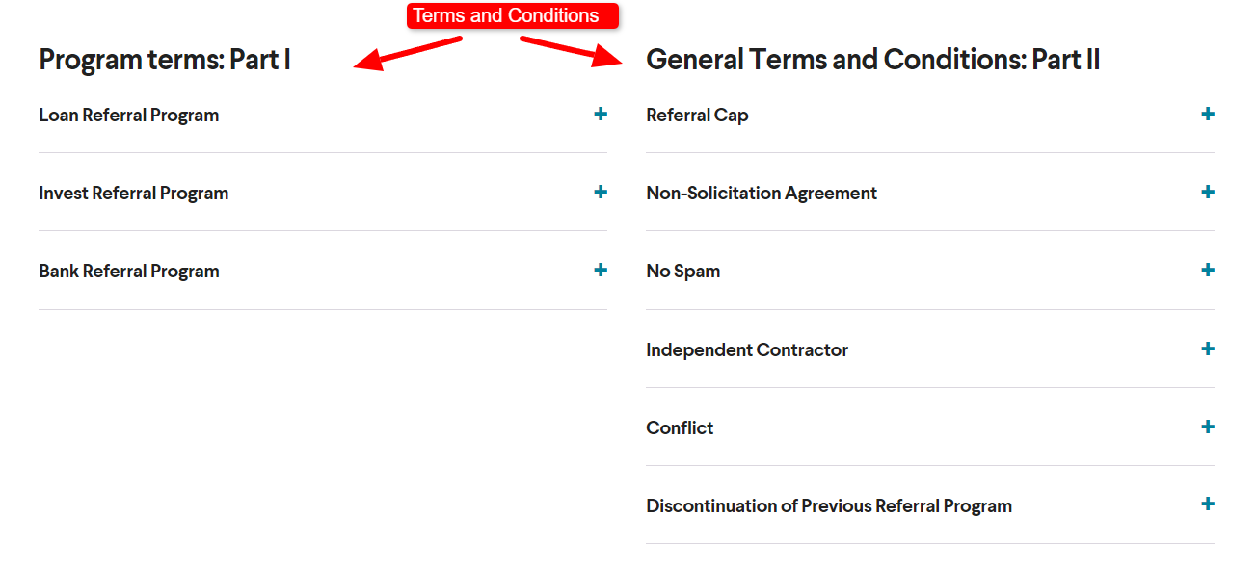Click the plus icon beside Bank Referral Program

tap(601, 271)
